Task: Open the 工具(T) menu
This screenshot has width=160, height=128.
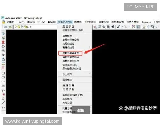Action: tap(21, 22)
